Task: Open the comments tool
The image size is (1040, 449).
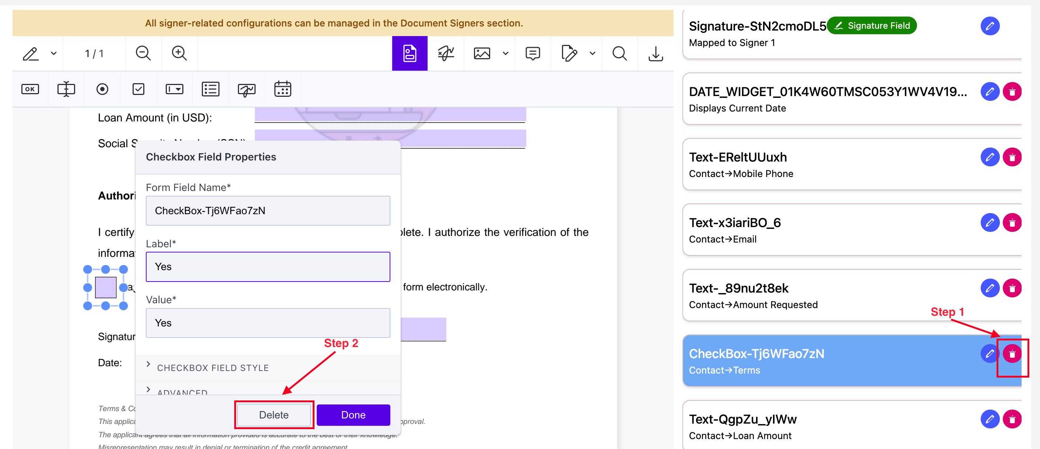Action: (x=533, y=54)
